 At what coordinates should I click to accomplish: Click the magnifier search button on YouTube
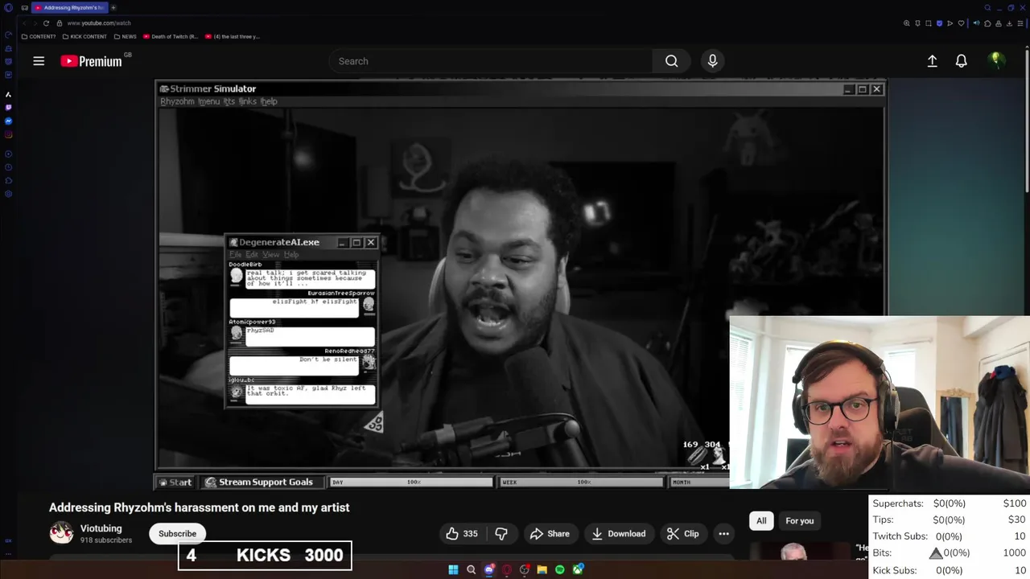tap(671, 61)
